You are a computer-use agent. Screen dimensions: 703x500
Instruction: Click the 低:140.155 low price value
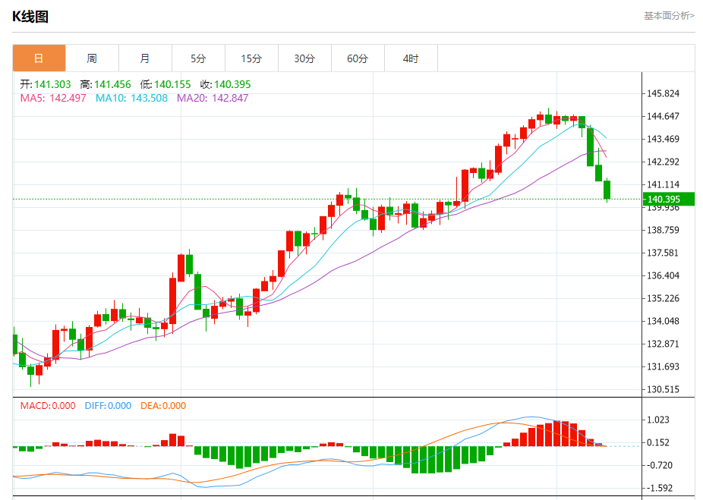(x=166, y=84)
